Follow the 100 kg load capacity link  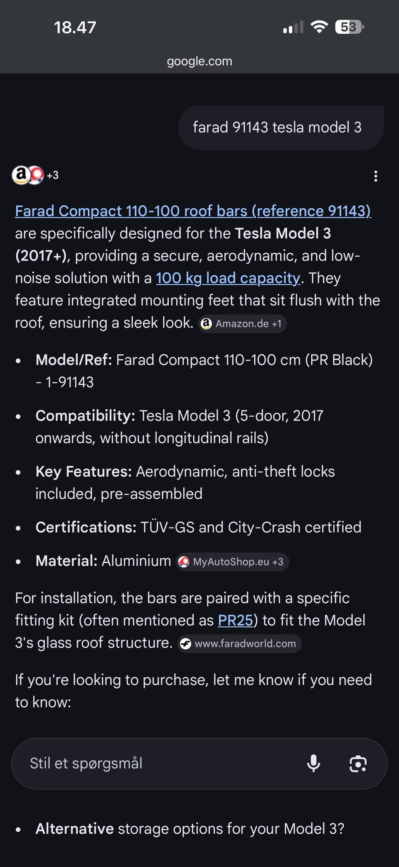pos(228,278)
